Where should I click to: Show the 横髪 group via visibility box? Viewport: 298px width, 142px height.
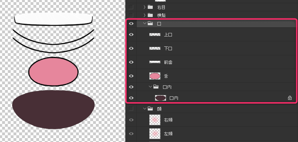(x=131, y=15)
